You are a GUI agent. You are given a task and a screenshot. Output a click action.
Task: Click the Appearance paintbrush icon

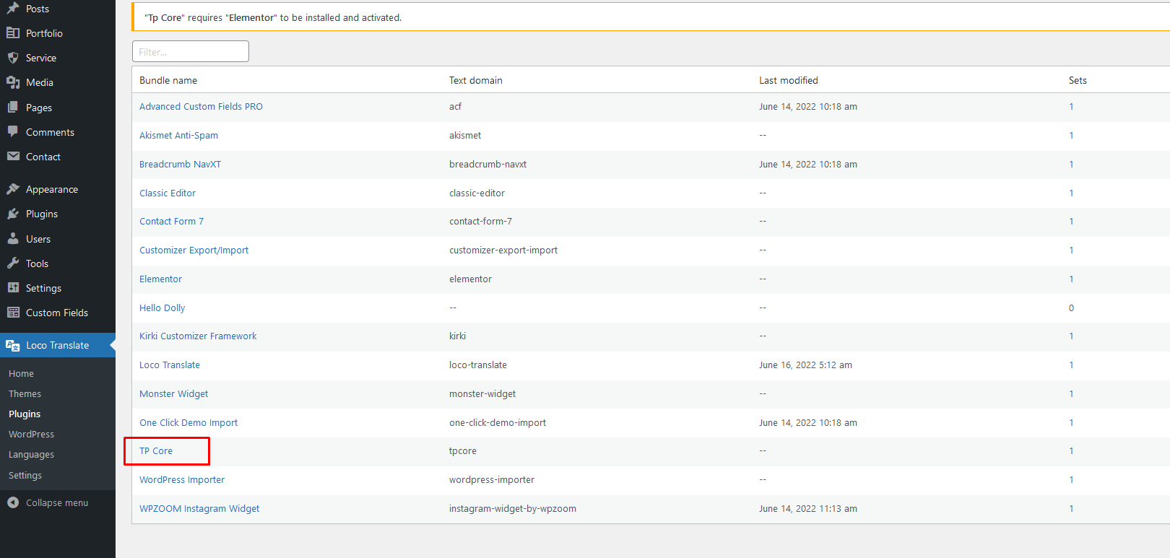[x=13, y=189]
